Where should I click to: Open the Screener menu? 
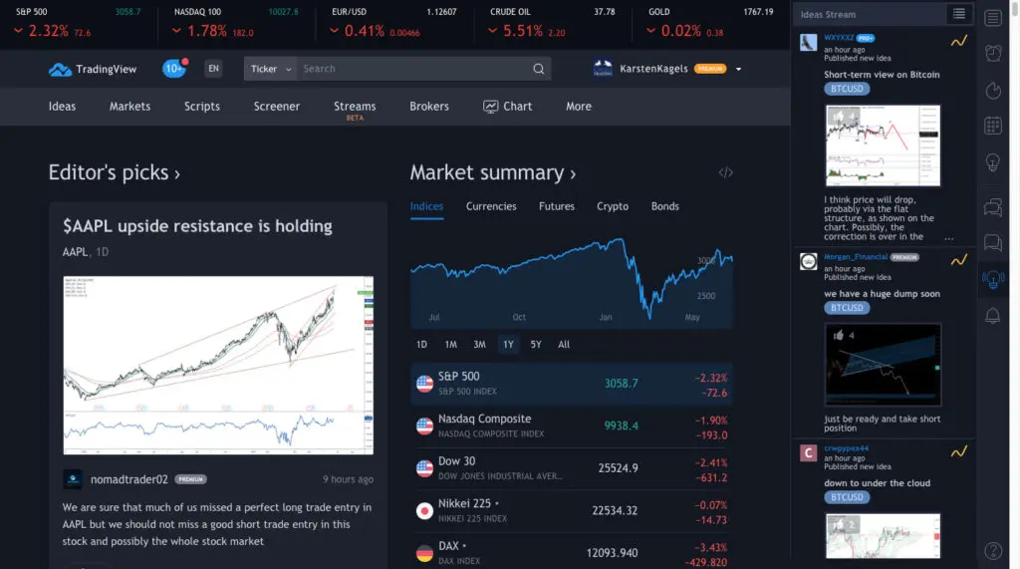[x=276, y=106]
